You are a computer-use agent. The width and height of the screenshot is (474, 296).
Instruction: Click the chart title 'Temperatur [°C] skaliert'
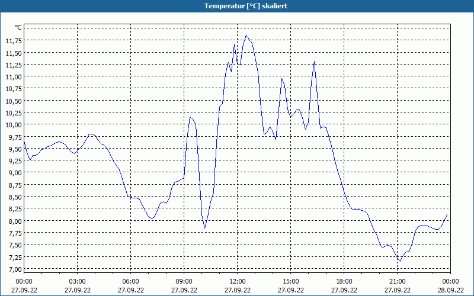tap(246, 6)
